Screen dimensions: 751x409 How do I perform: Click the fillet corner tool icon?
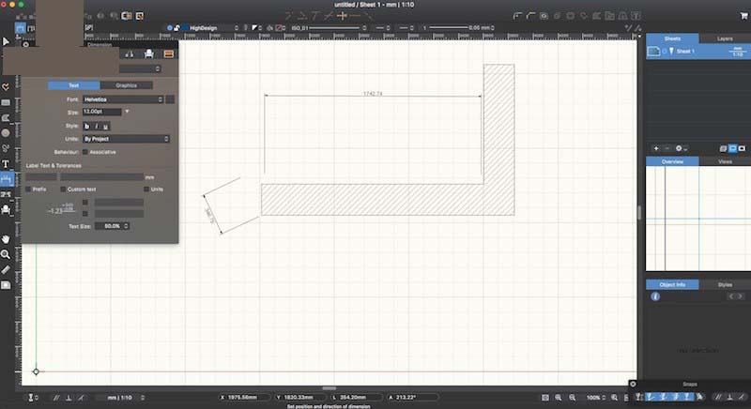517,16
